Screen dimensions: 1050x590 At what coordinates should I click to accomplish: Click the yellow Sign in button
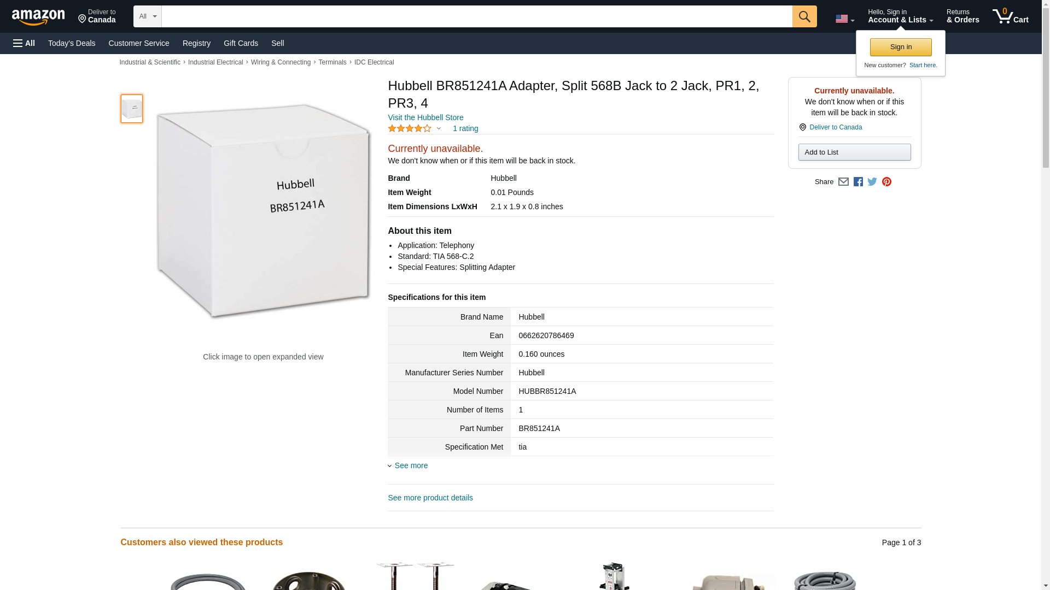tap(901, 47)
